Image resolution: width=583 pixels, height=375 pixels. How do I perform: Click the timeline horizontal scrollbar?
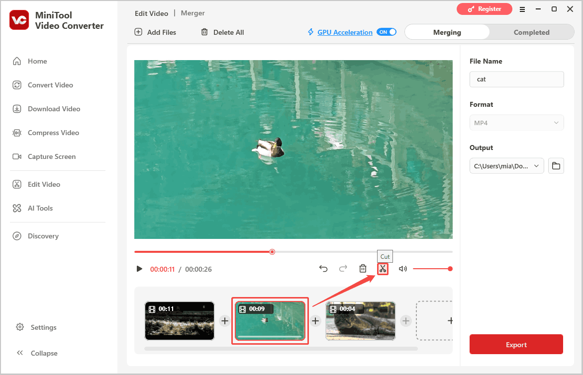281,349
